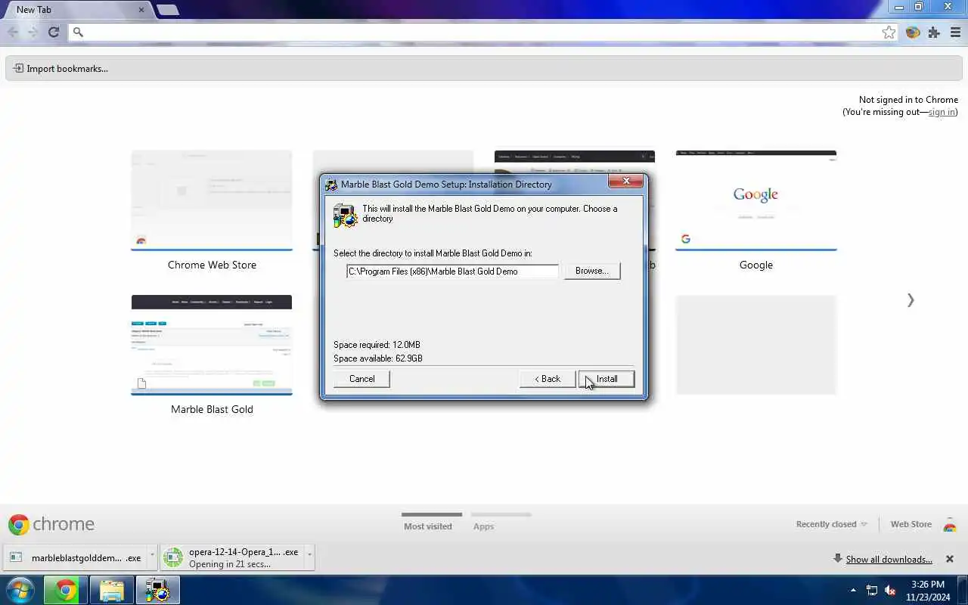Open Windows Explorer from taskbar
The height and width of the screenshot is (605, 968).
[x=111, y=590]
